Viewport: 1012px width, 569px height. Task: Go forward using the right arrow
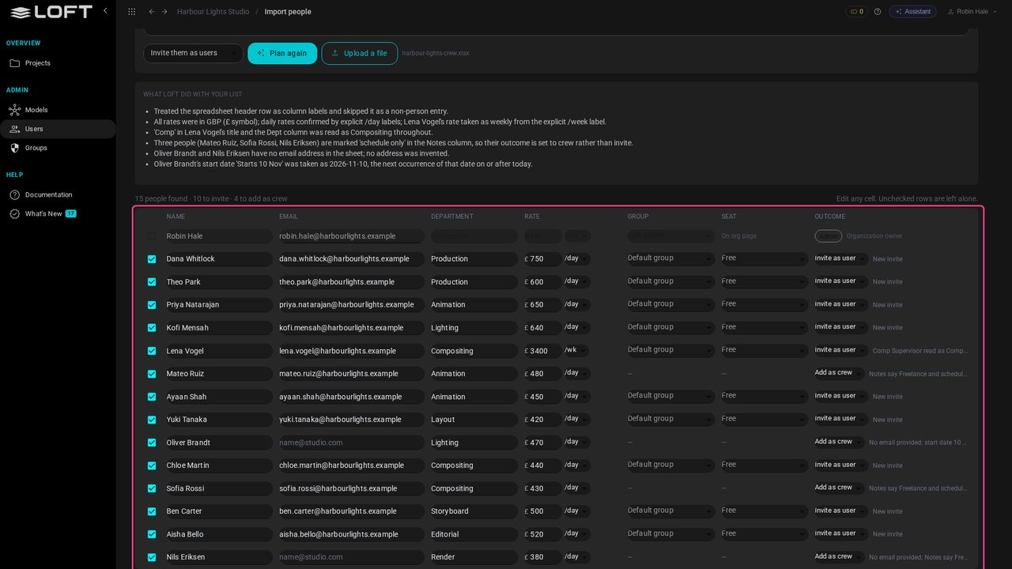pyautogui.click(x=164, y=12)
